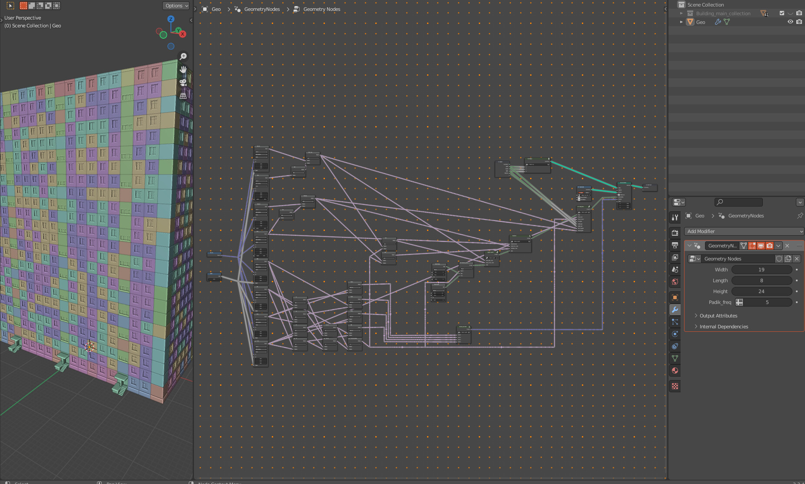The image size is (805, 484).
Task: Open the Modifier Properties wrench tab
Action: pyautogui.click(x=675, y=310)
